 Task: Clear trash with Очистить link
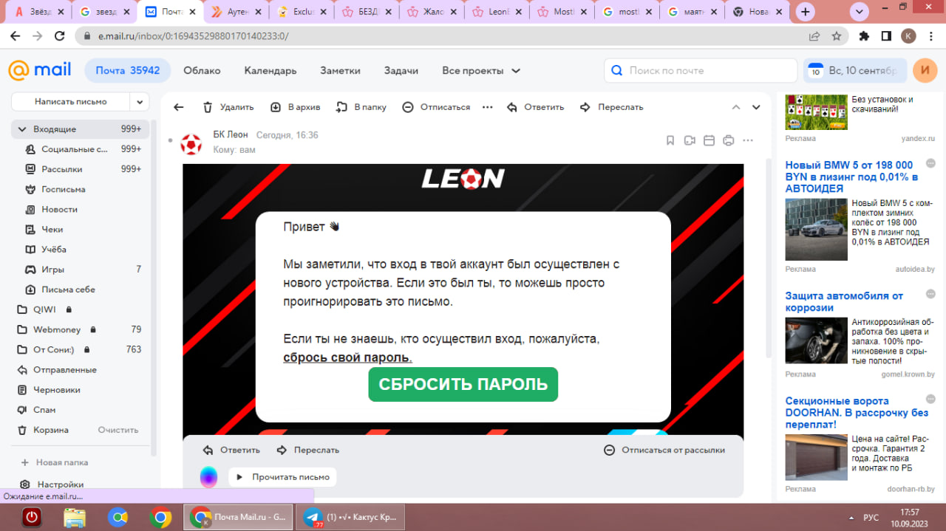pos(118,430)
